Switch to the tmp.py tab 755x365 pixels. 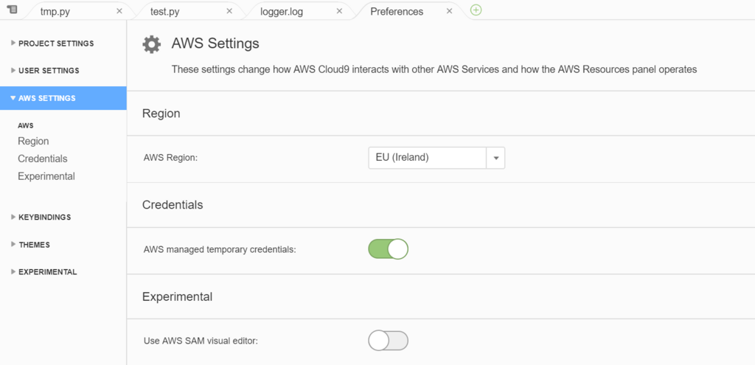(55, 12)
